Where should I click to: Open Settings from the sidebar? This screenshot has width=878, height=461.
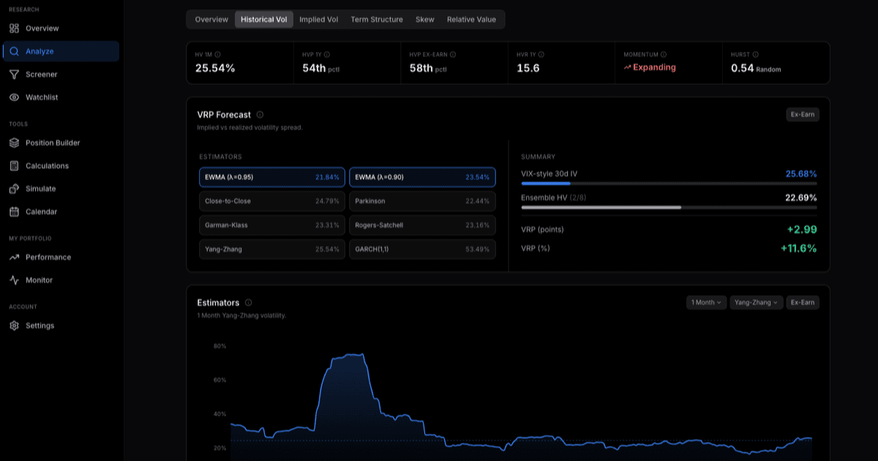[x=15, y=325]
